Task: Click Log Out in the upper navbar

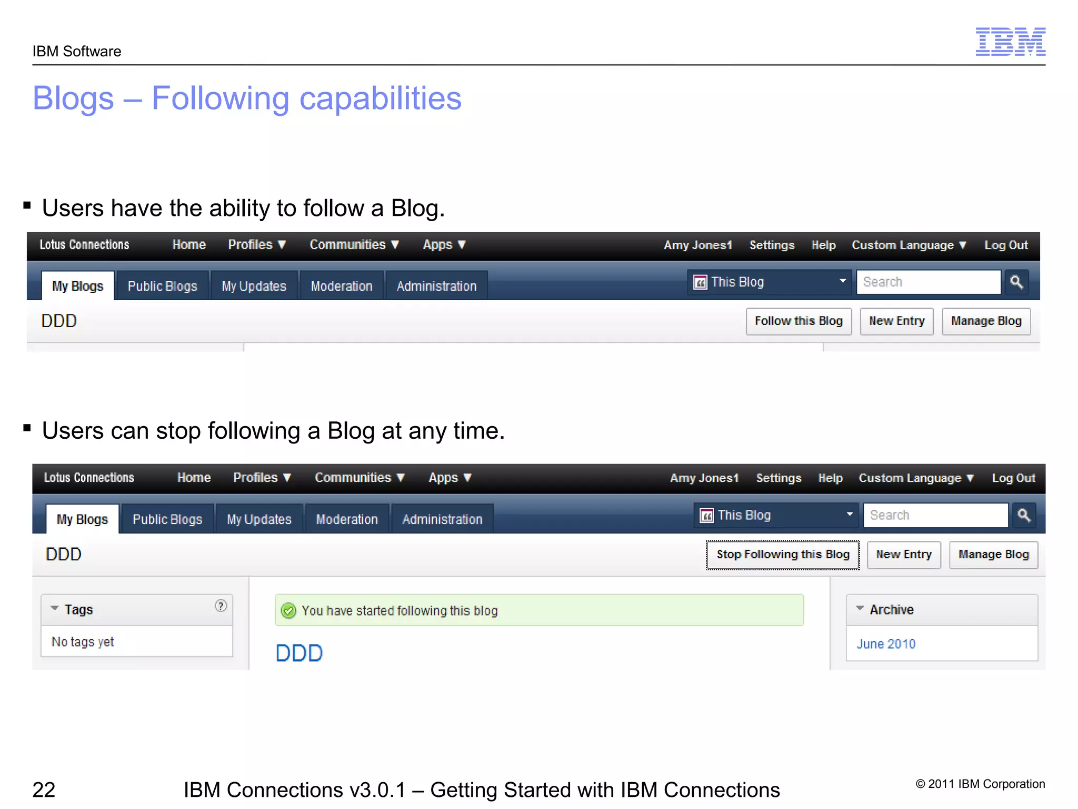Action: tap(1006, 245)
